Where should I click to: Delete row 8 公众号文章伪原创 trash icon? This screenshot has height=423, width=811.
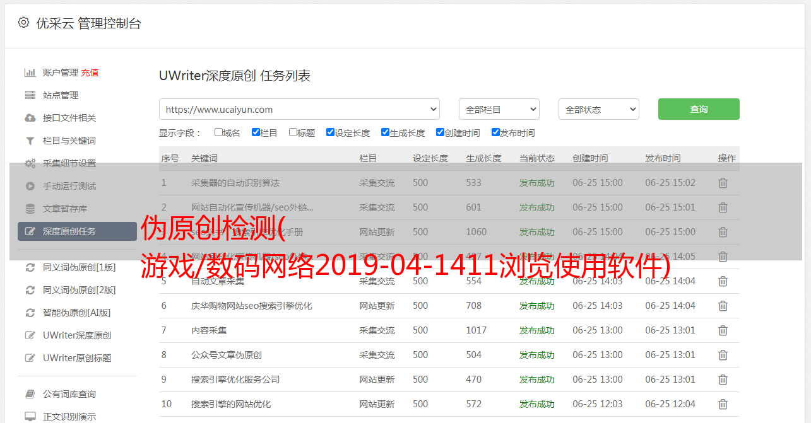tap(723, 355)
